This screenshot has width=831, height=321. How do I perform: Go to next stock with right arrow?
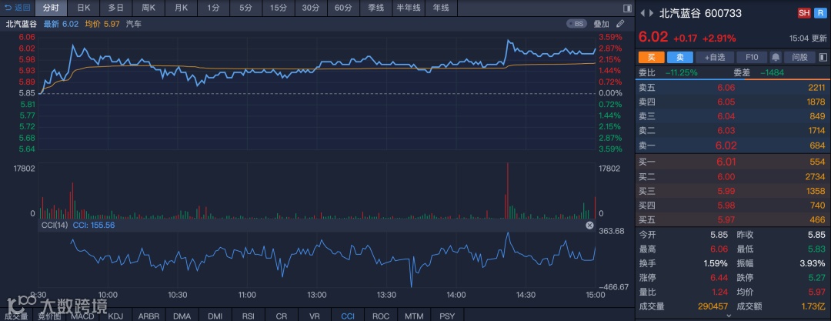(652, 14)
